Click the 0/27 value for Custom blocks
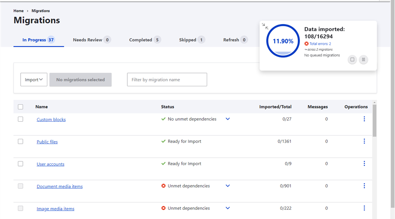Screen dimensions: 395x219 tap(287, 119)
